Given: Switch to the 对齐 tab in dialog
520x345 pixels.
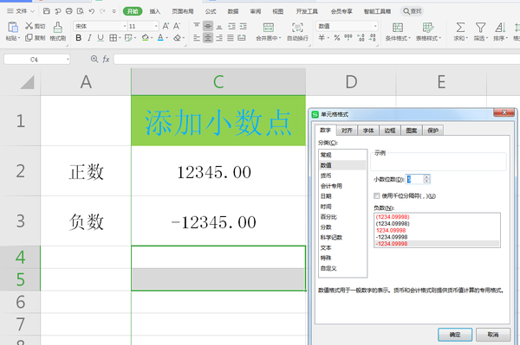Looking at the screenshot, I should 347,131.
